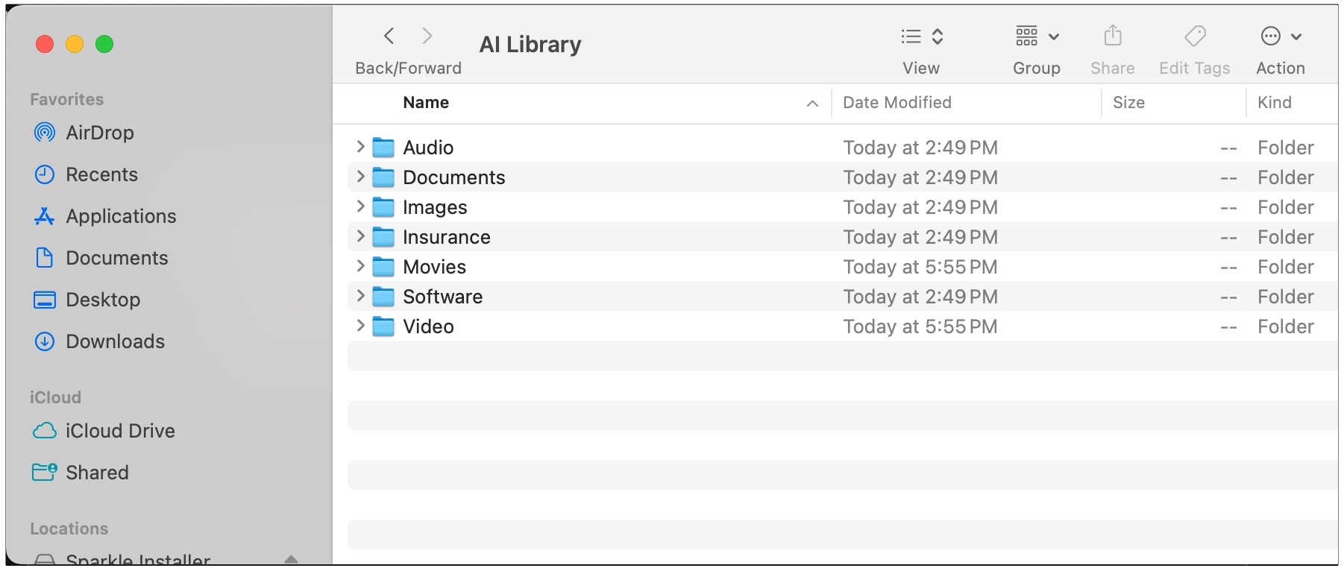Open the Action menu dropdown
The height and width of the screenshot is (571, 1344).
tap(1280, 37)
